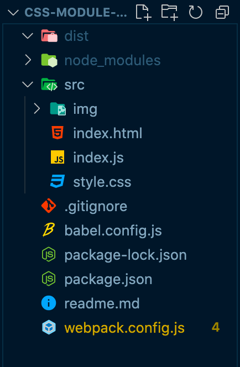Refresh the explorer with the reload icon

(196, 12)
